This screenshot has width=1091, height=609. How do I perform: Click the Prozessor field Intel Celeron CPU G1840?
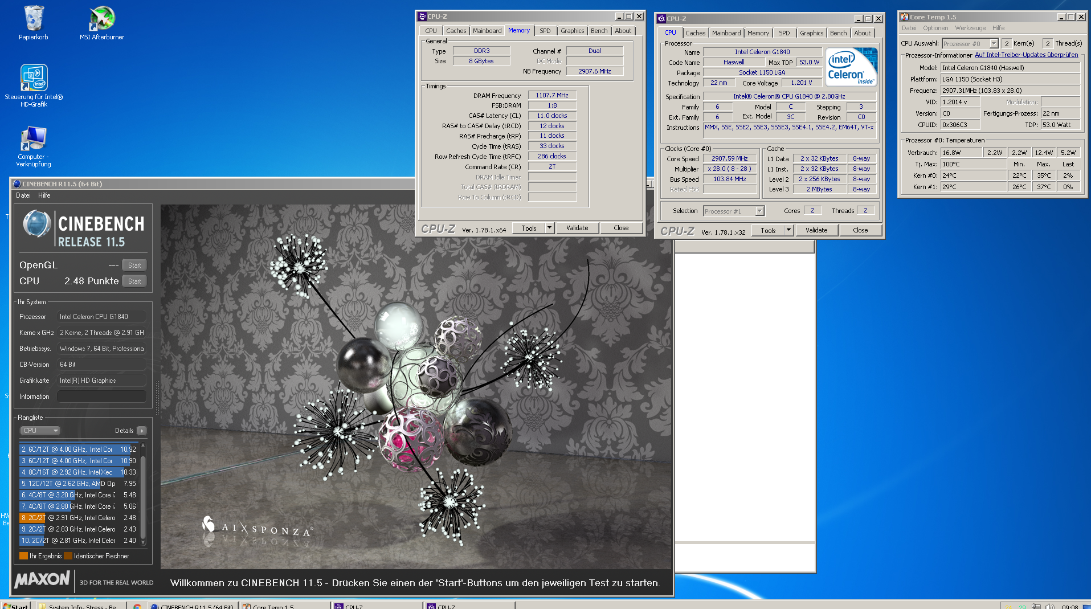coord(101,317)
